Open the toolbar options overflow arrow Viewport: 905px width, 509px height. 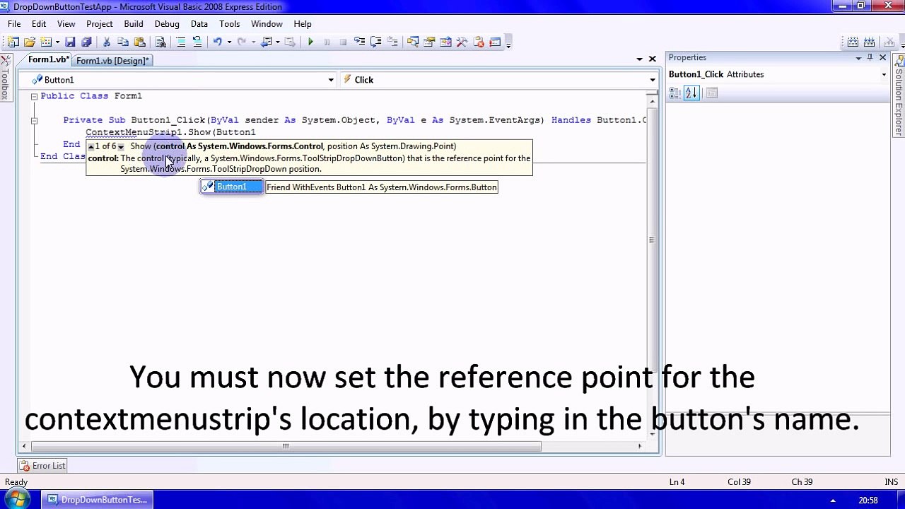click(x=508, y=44)
